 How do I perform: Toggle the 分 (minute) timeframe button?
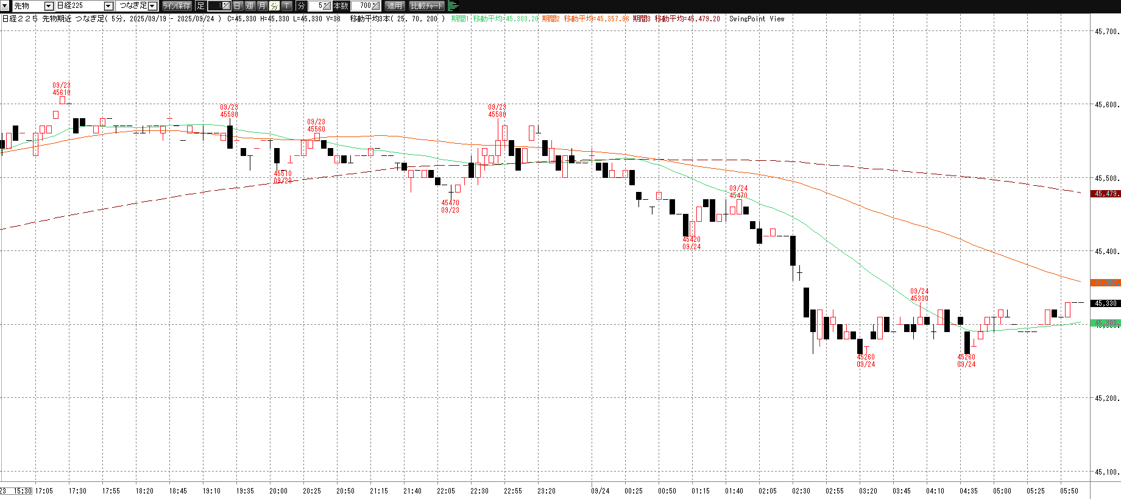click(x=274, y=5)
